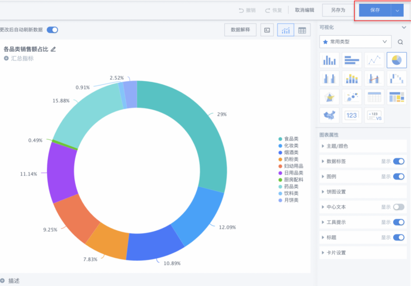Choose the bubble scatter chart type
The width and height of the screenshot is (411, 286).
point(352,97)
